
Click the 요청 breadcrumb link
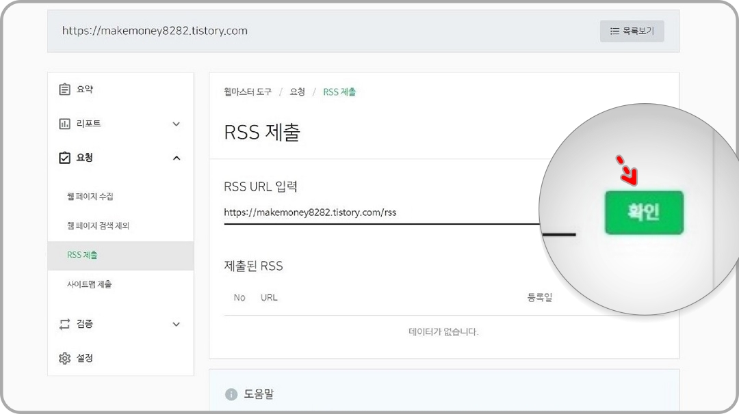coord(296,92)
